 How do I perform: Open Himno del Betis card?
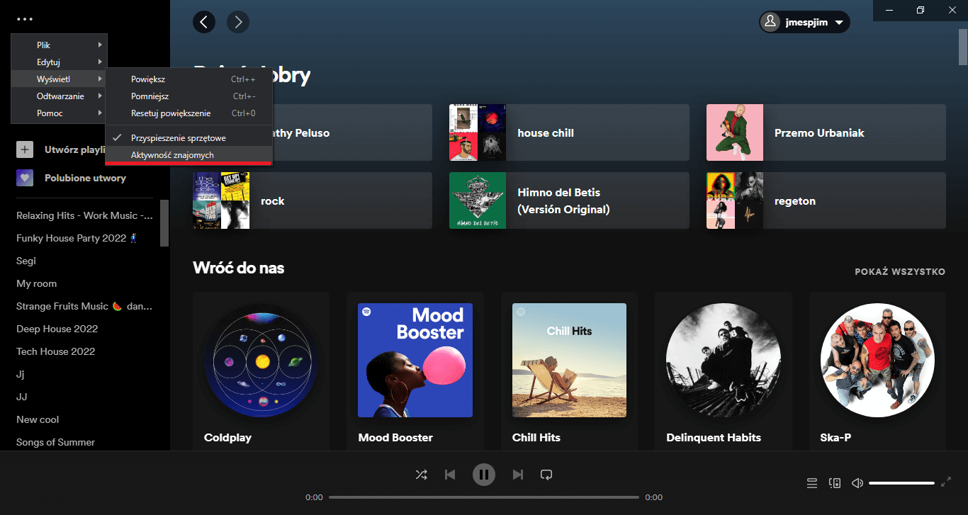tap(569, 200)
